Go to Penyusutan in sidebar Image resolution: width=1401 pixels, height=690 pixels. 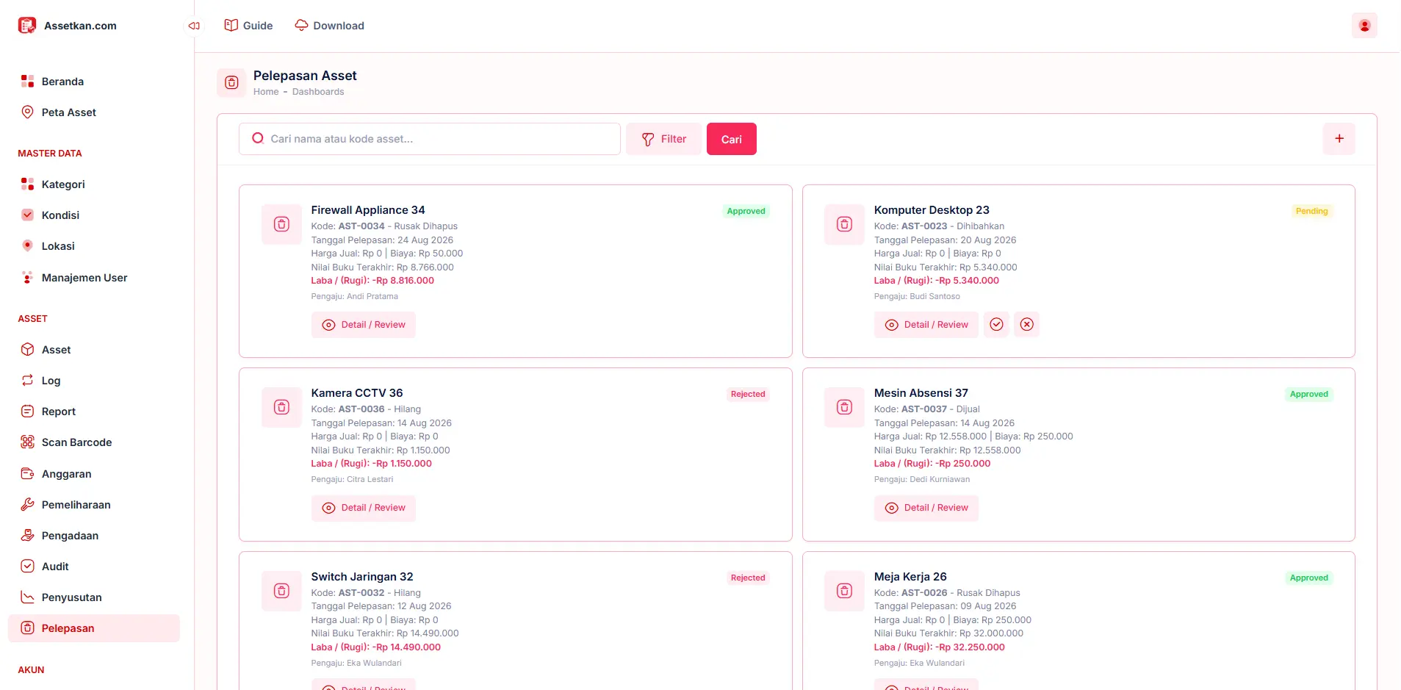pyautogui.click(x=94, y=597)
